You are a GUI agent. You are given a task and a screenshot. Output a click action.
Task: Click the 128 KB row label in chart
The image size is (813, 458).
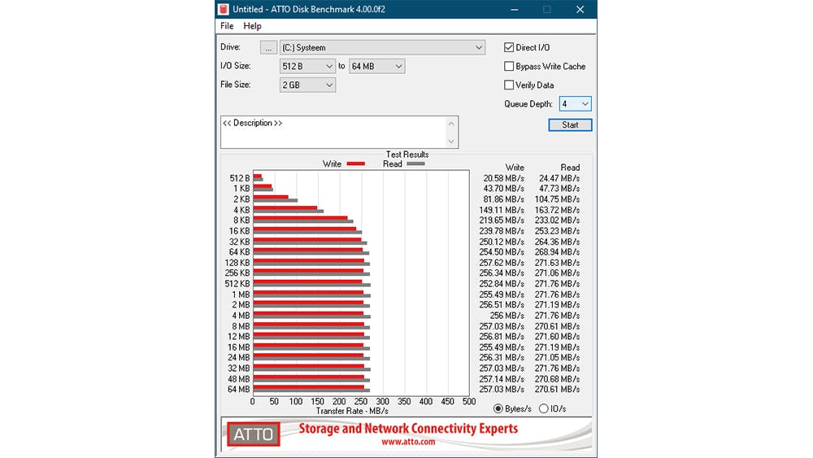(237, 263)
